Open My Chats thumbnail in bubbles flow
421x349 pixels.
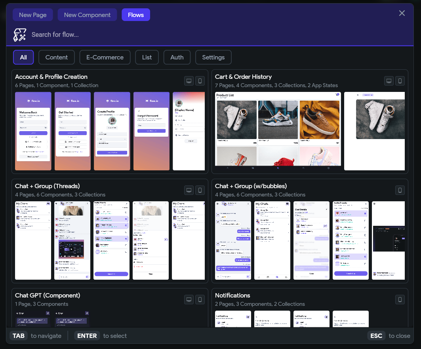[x=272, y=240]
